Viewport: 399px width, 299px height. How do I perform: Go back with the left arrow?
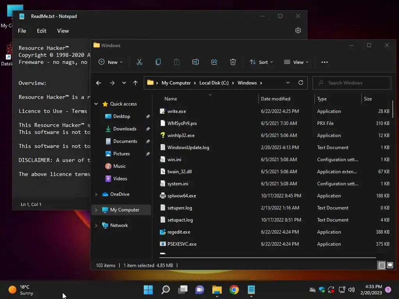coord(99,83)
